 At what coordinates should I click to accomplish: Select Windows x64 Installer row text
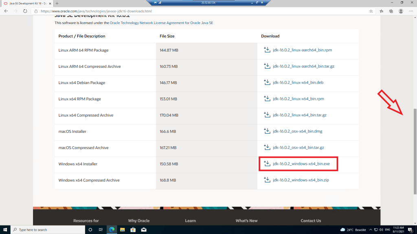pyautogui.click(x=78, y=164)
